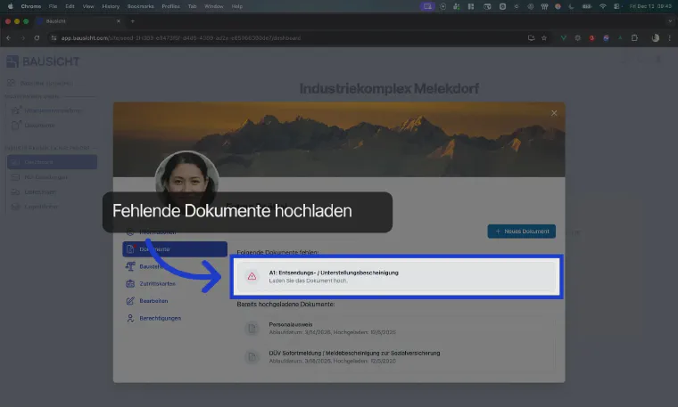Viewport: 678px width, 407px height.
Task: Reload the page with the refresh icon
Action: click(37, 38)
